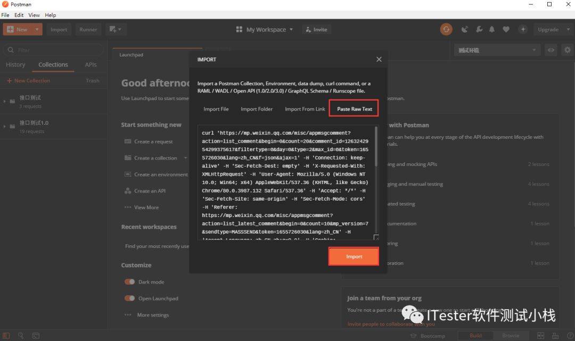Open notifications bell icon
The image size is (575, 341).
click(x=492, y=29)
